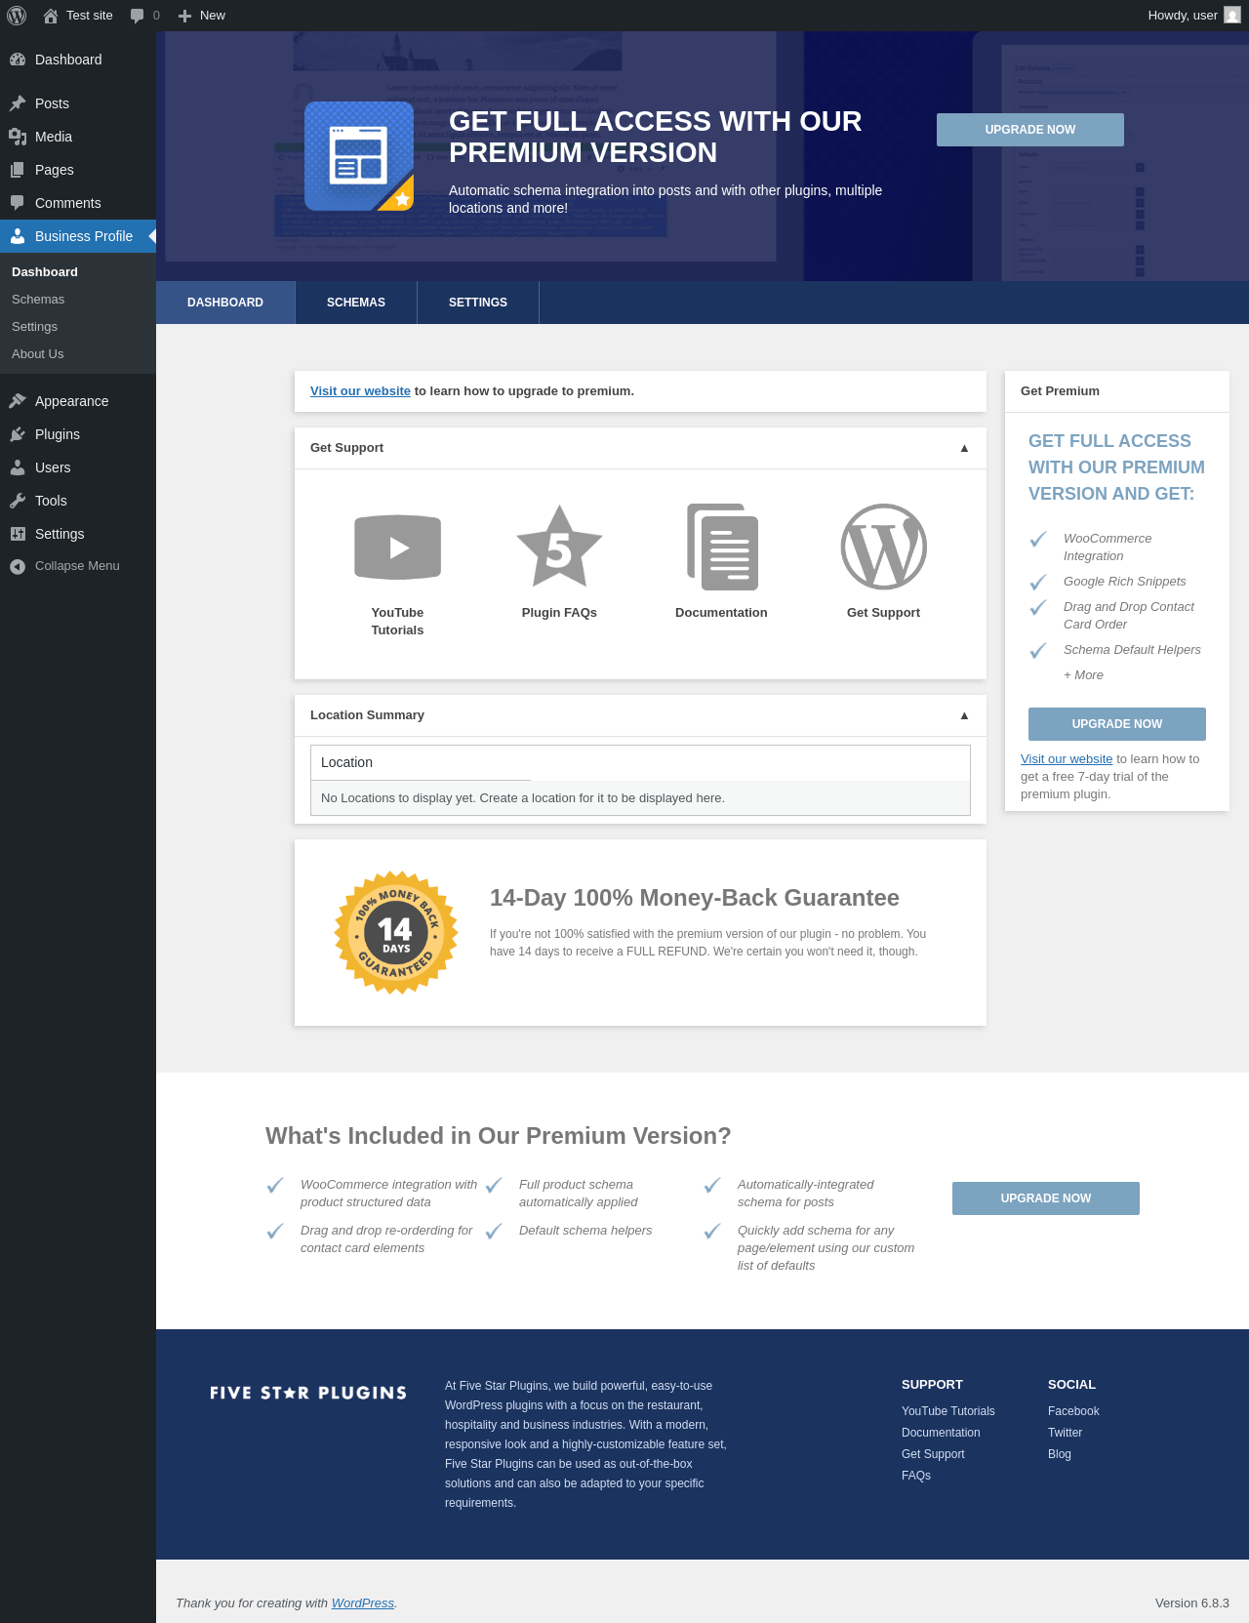Collapse the Location Summary panel
Screen dimensions: 1249x1623
click(964, 715)
